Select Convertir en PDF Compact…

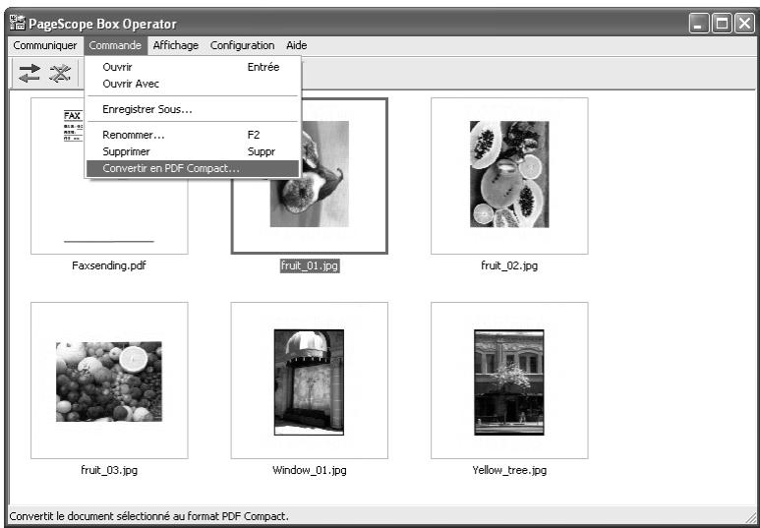193,169
